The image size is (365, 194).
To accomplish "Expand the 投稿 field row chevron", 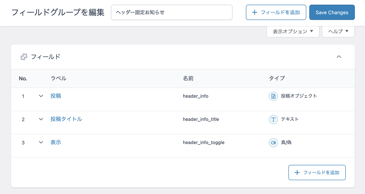I will tap(41, 96).
